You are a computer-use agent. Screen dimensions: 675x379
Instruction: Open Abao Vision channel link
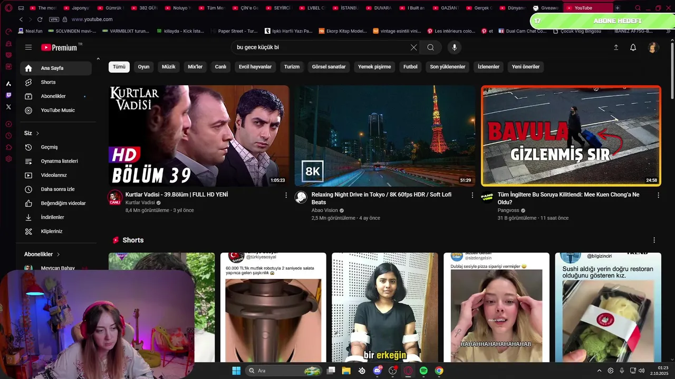point(325,210)
